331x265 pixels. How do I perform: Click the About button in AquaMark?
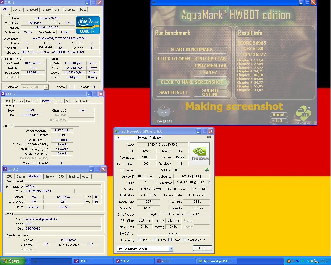point(279,115)
